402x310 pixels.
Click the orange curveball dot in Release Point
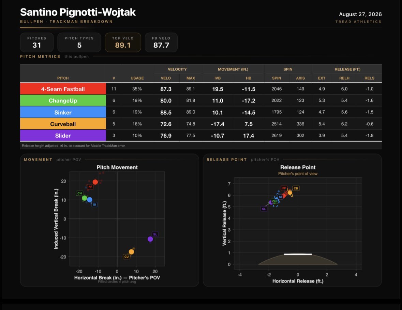coord(290,193)
